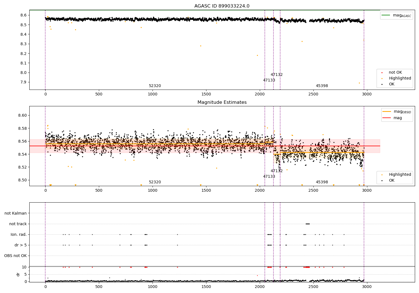The image size is (419, 293).
Task: Click obsid label 45398 in Magnitude Estimates plot
Action: 322,182
